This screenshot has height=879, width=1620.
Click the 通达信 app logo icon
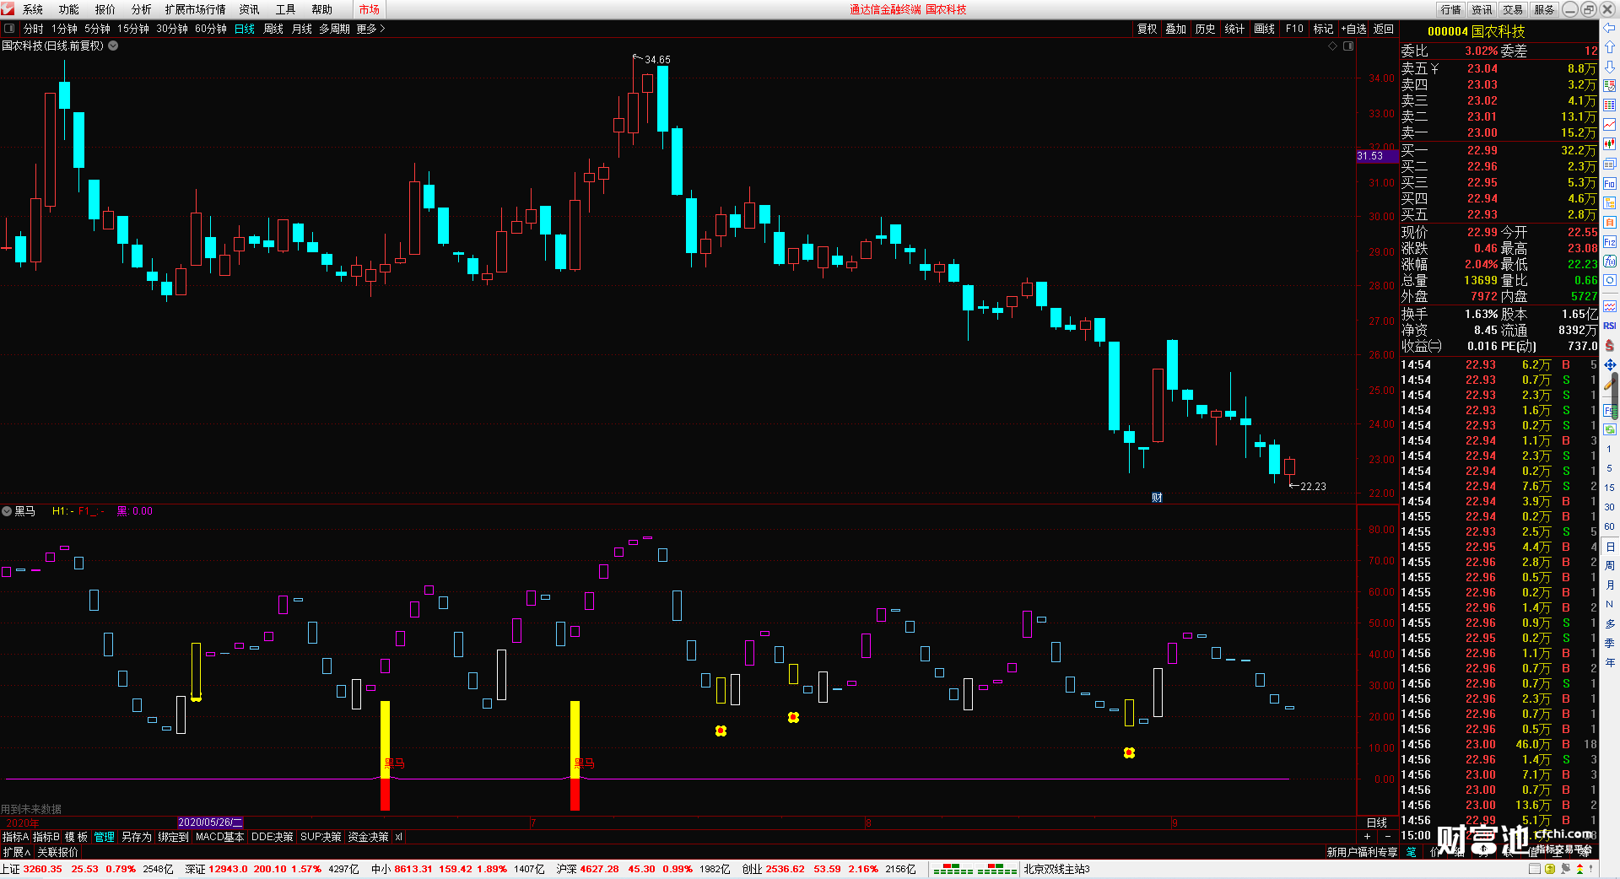coord(8,8)
